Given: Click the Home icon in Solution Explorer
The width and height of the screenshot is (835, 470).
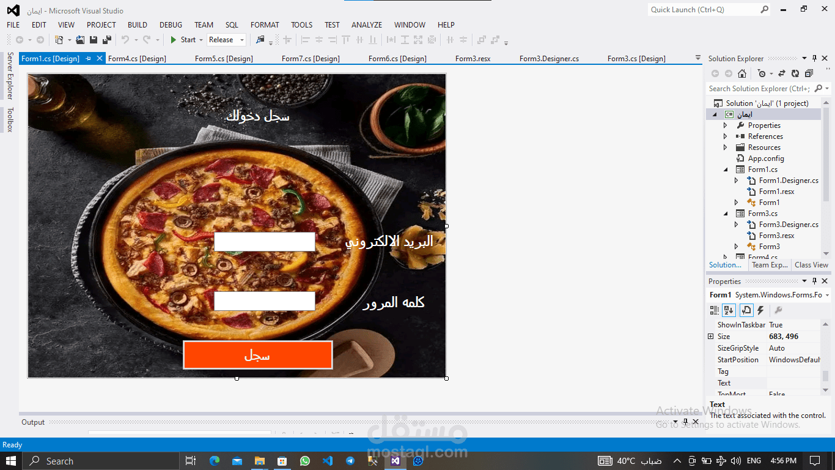Looking at the screenshot, I should pyautogui.click(x=742, y=73).
